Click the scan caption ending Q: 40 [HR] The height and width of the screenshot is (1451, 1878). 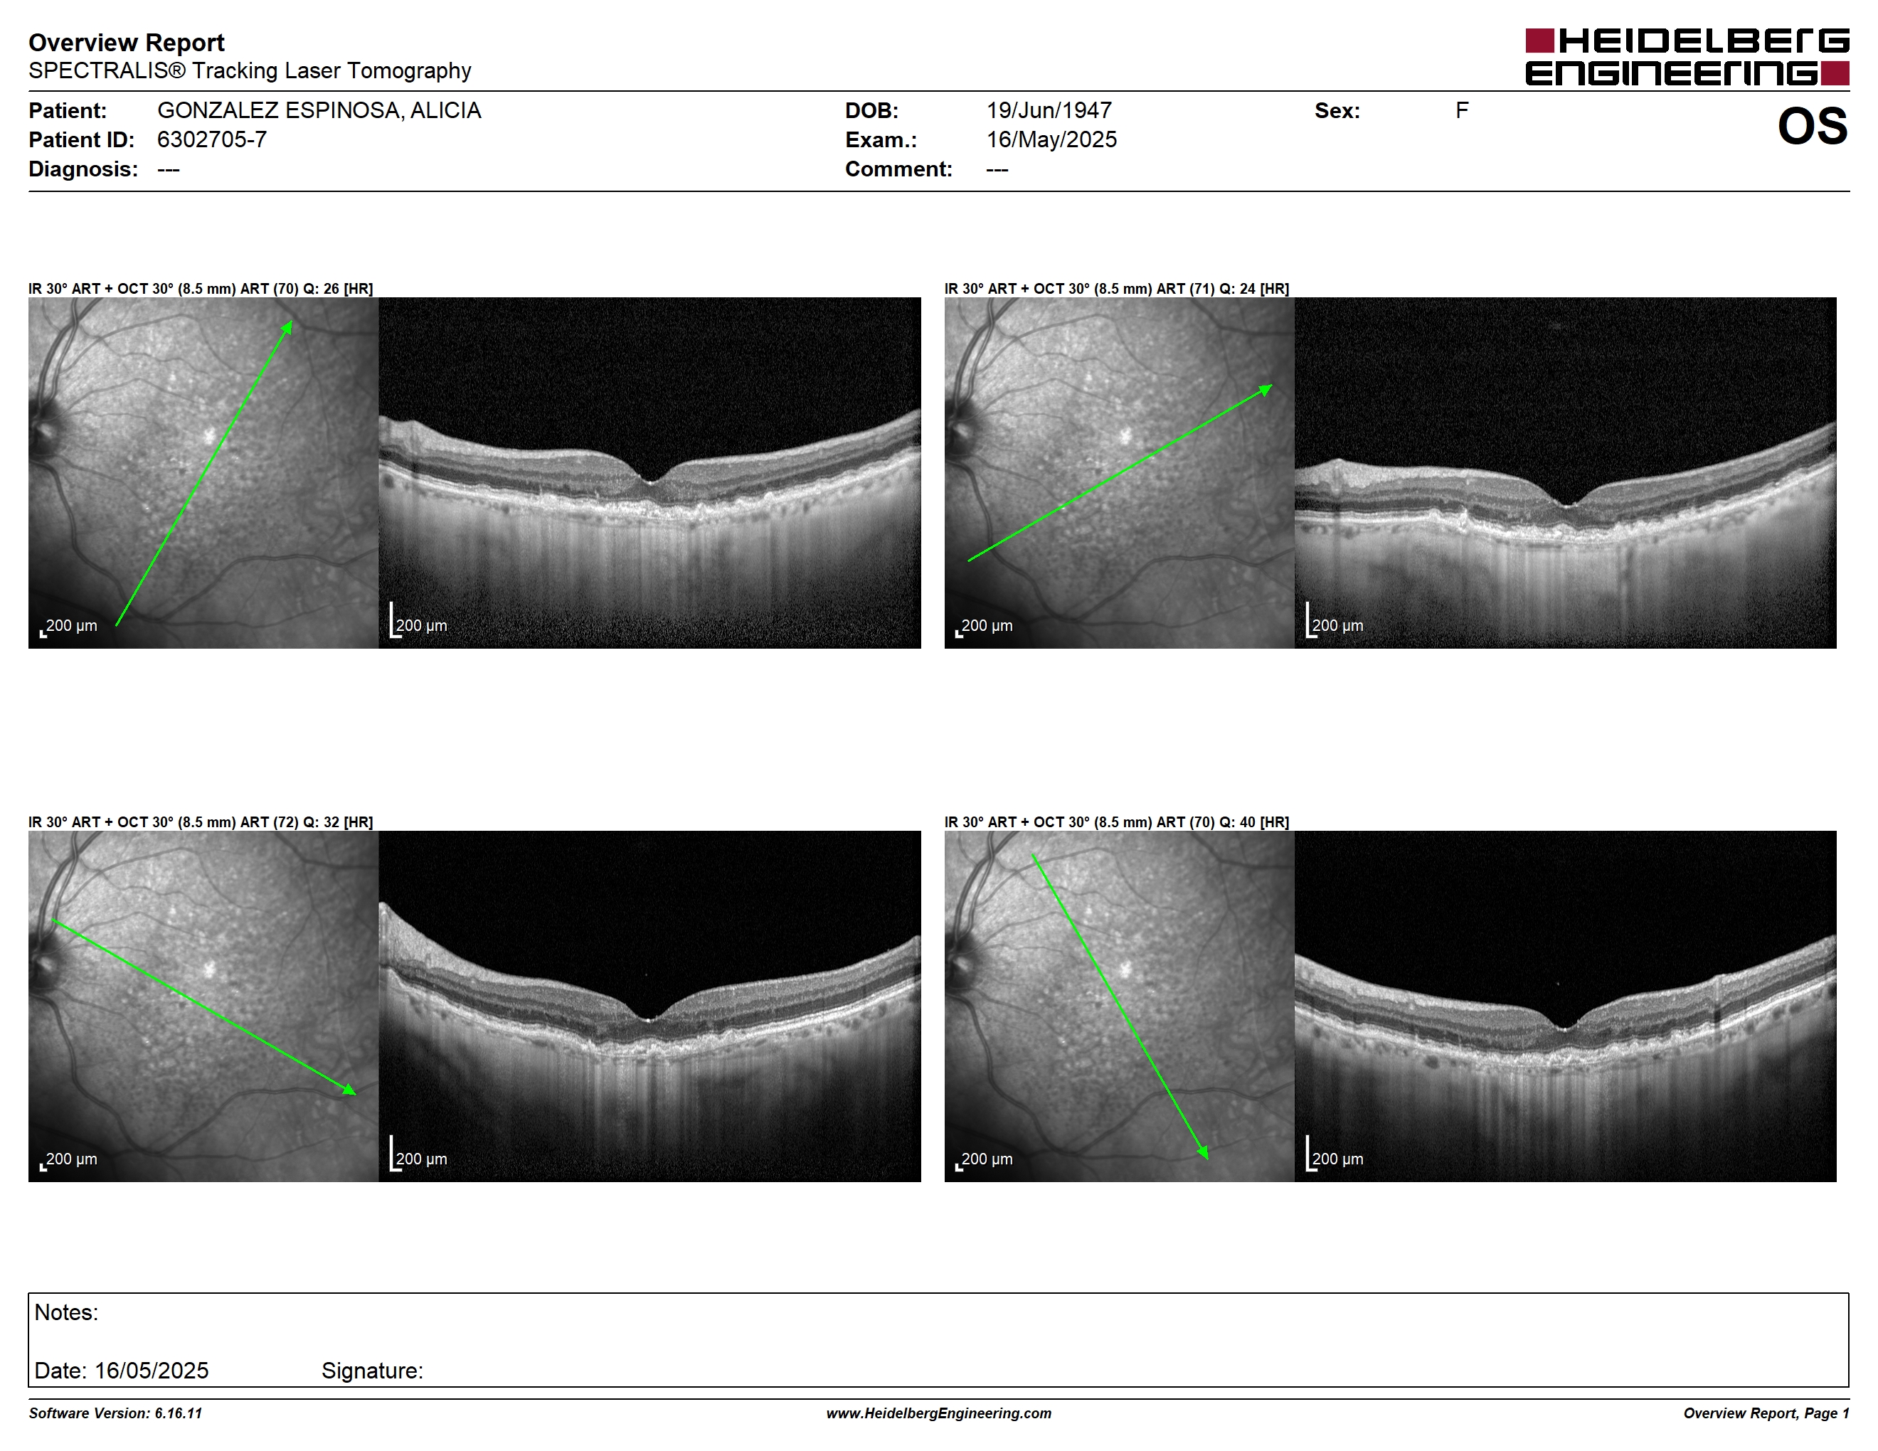click(x=1117, y=822)
